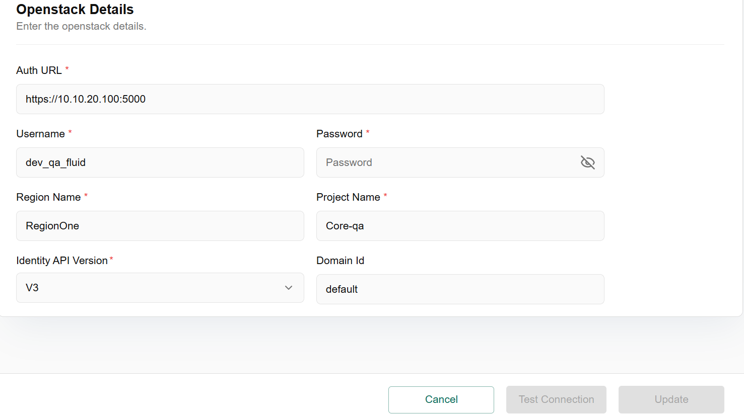Click the Domain Id label
This screenshot has height=417, width=744.
340,261
